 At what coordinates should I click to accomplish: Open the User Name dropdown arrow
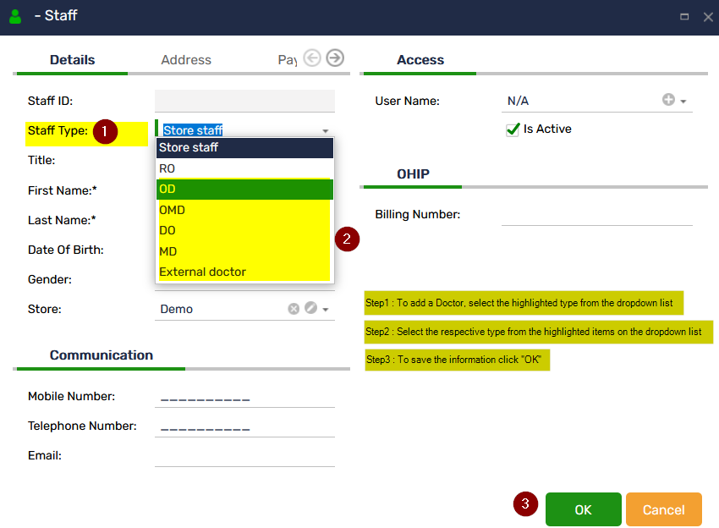(683, 102)
